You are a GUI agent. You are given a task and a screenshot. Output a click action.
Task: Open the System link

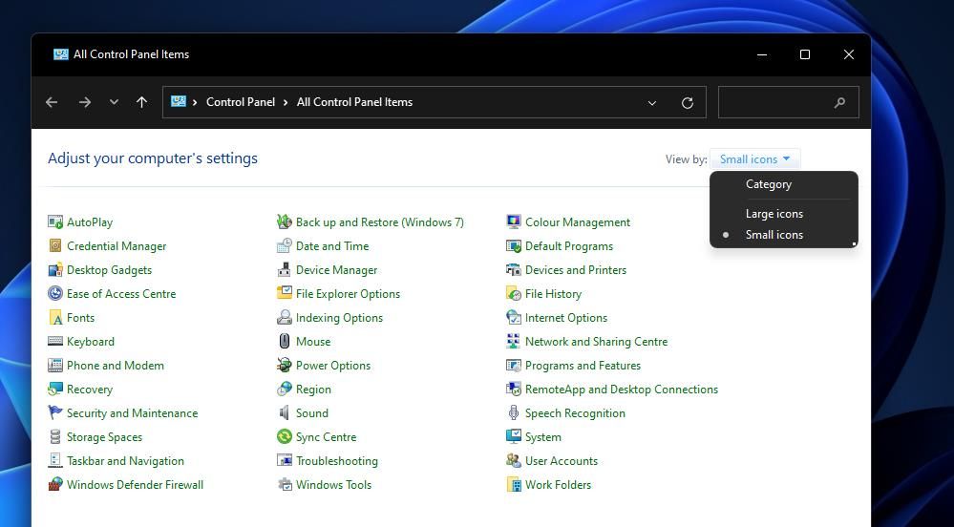tap(542, 437)
